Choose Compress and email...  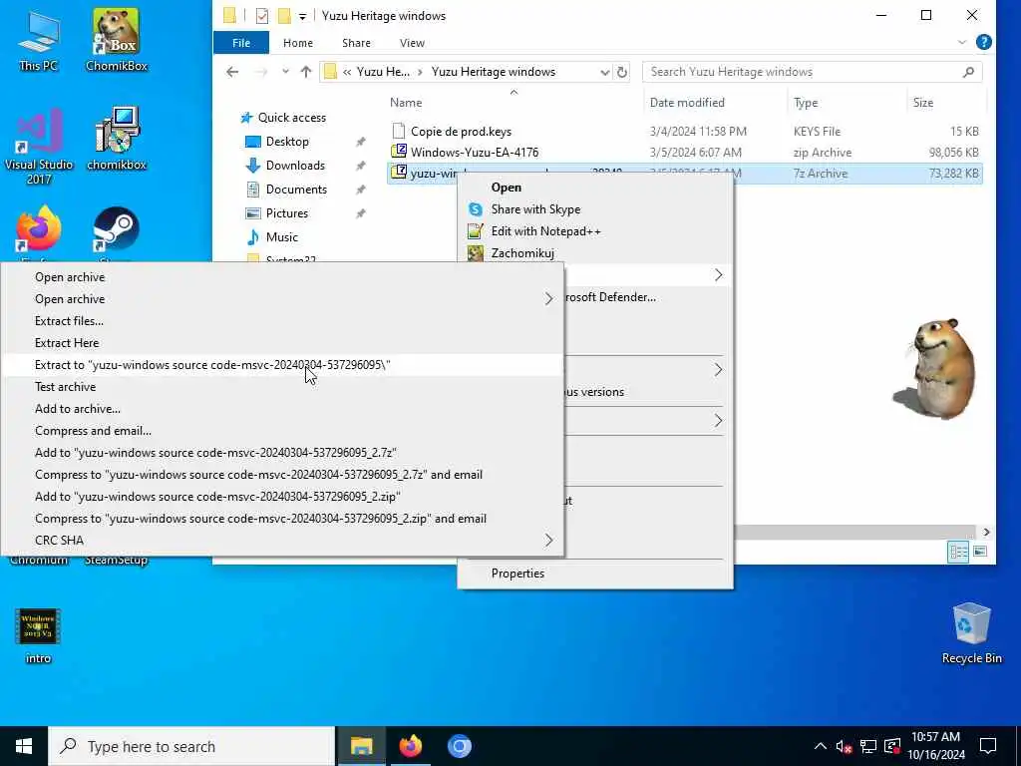coord(282,431)
